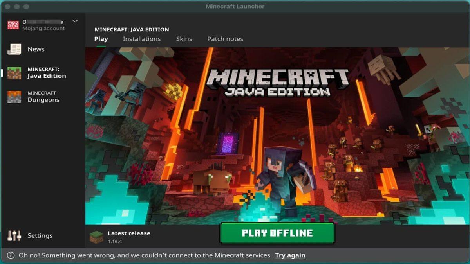Viewport: 470px width, 264px height.
Task: Click the Java Edition key art banner
Action: tap(277, 133)
